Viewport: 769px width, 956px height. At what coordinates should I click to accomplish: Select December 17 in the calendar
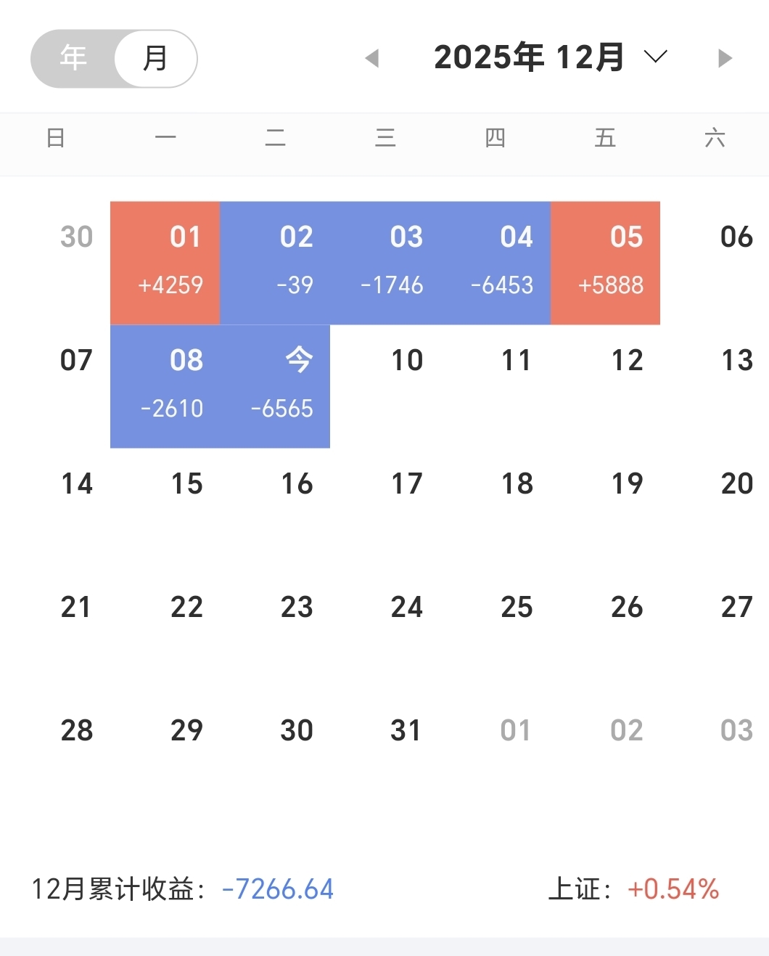406,484
